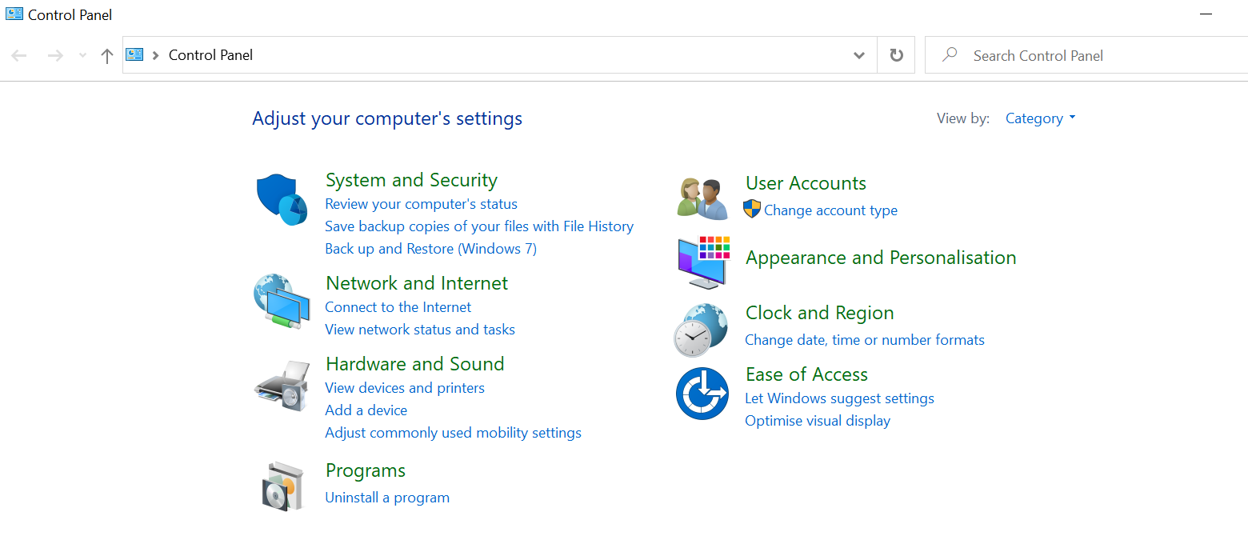
Task: Expand the address bar history dropdown
Action: pos(859,56)
